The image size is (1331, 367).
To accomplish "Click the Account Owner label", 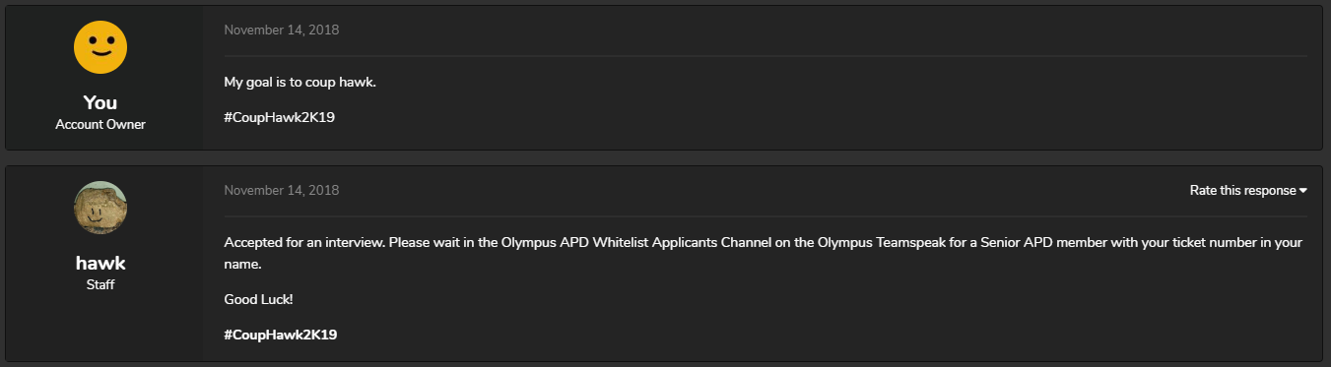I will coord(100,125).
